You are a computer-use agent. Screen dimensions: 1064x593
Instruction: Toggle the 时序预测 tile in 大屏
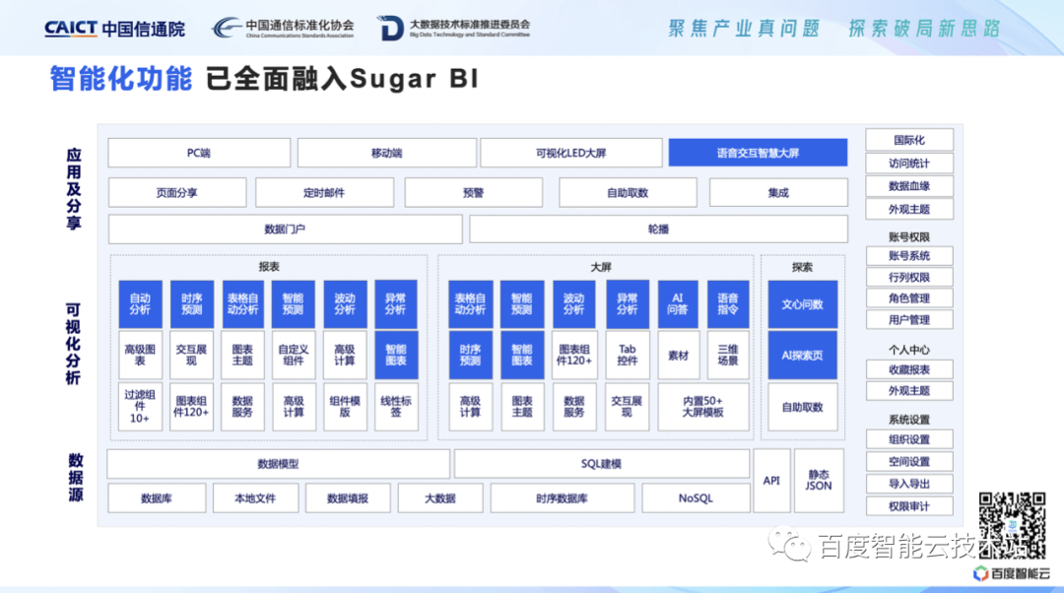tap(470, 356)
